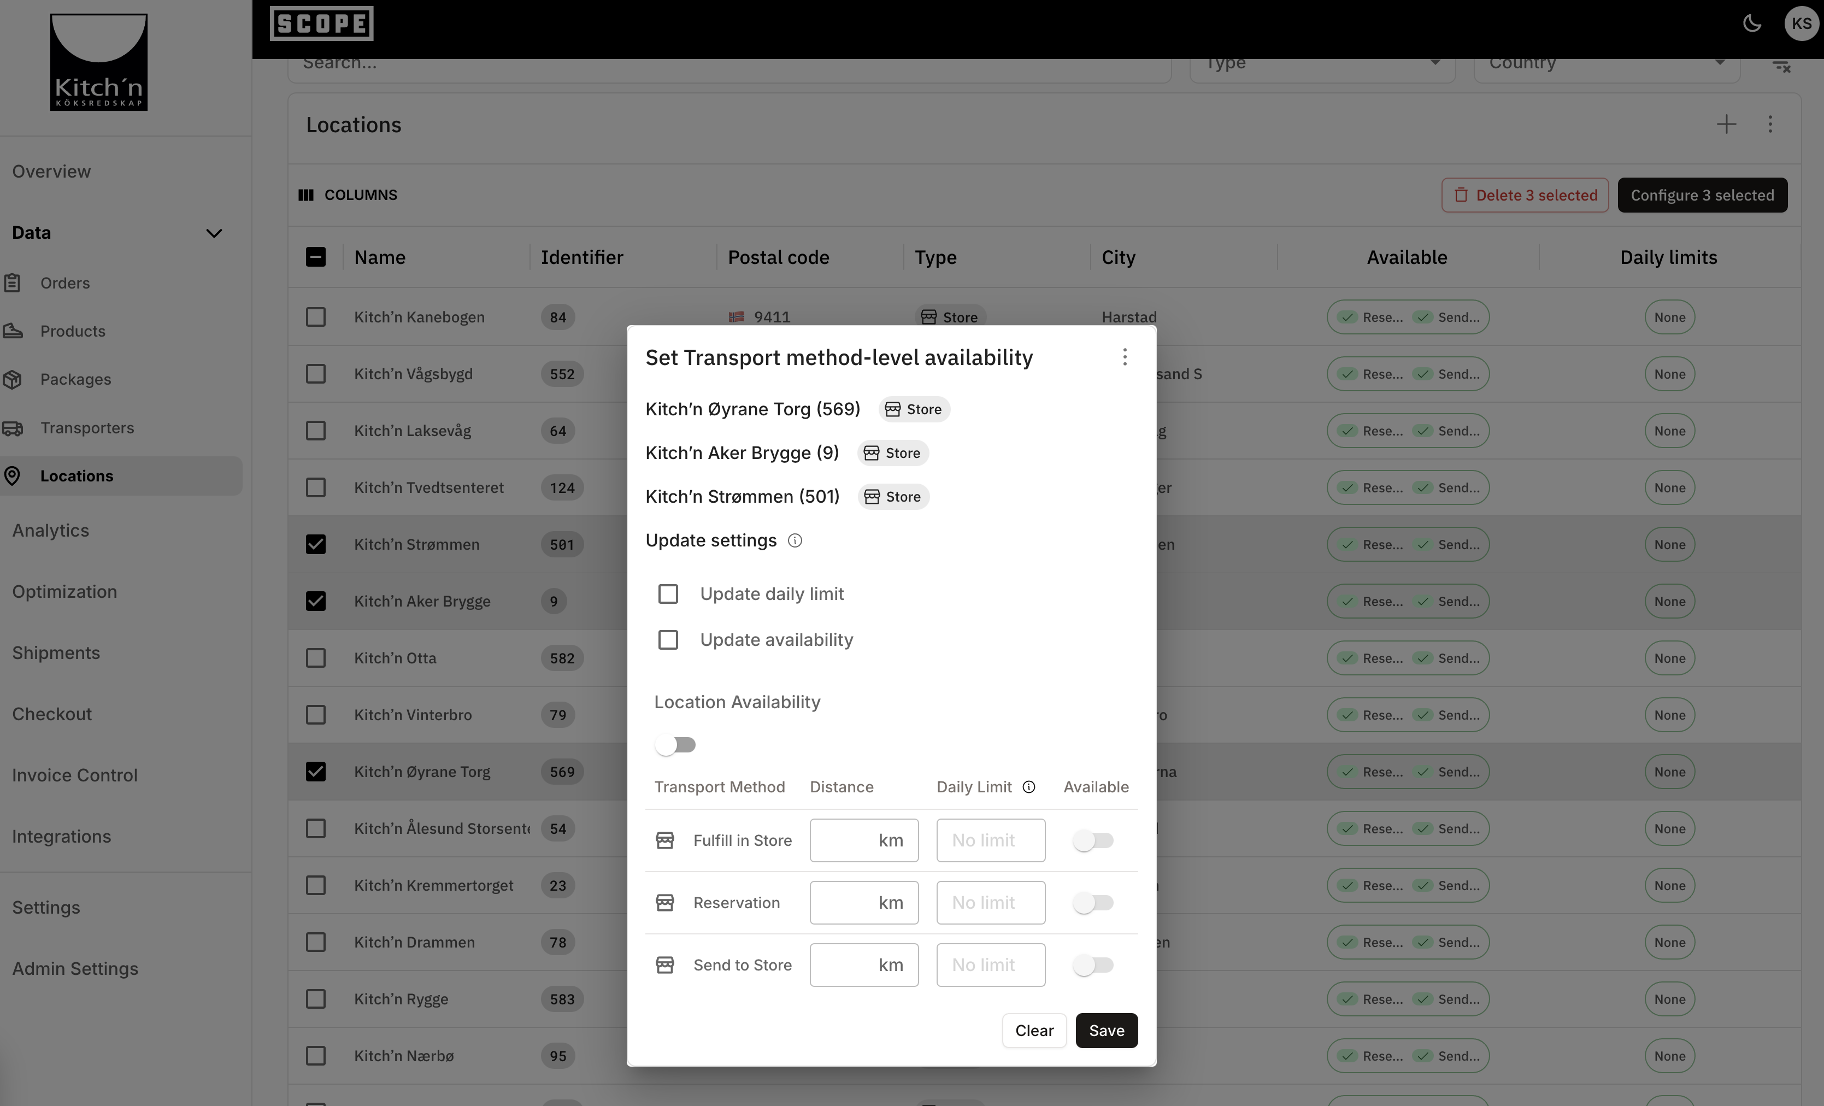
Task: Uncheck the Kitch'n Øyrane Torg row checkbox
Action: [x=315, y=772]
